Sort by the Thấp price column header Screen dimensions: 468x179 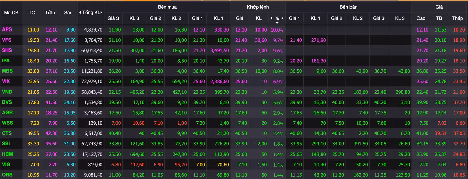(x=457, y=18)
